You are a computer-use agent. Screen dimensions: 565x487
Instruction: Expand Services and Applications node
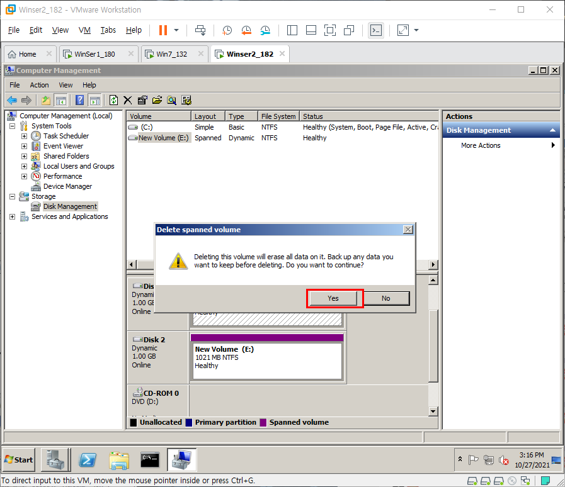[x=12, y=216]
